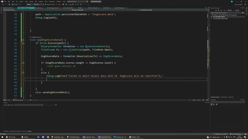248x139 pixels.
Task: Switch to the Git Changes tab
Action: click(224, 97)
